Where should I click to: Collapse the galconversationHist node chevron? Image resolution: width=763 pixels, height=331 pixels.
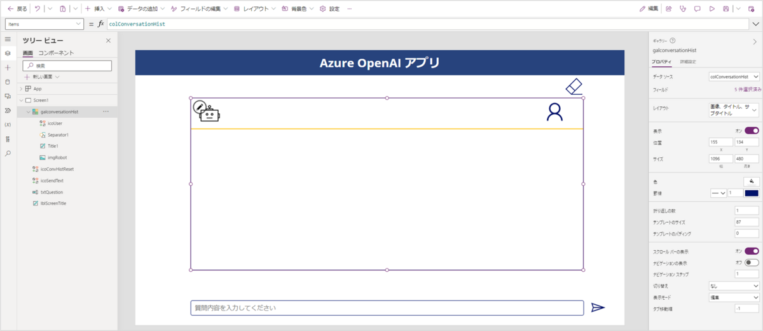tap(28, 112)
